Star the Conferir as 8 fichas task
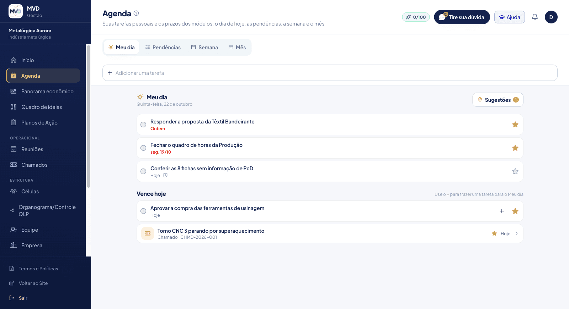The image size is (569, 309). tap(515, 171)
